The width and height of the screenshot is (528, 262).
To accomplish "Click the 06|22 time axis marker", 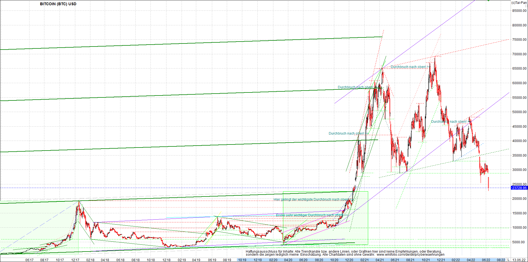I will (486, 260).
